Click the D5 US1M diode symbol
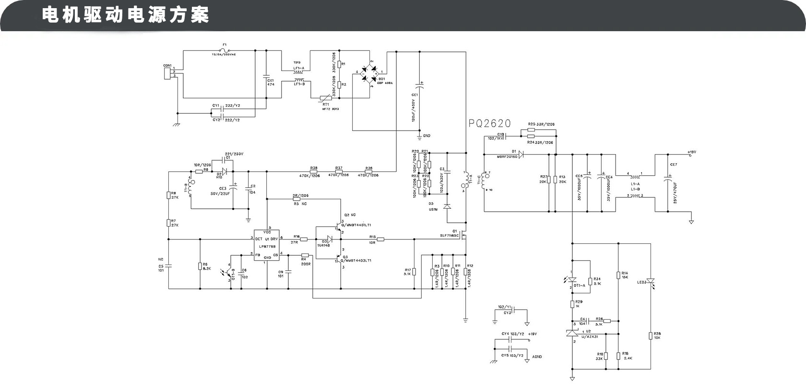 pos(447,206)
